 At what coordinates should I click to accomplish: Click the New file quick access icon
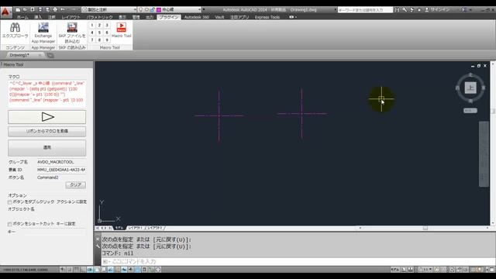(x=18, y=10)
